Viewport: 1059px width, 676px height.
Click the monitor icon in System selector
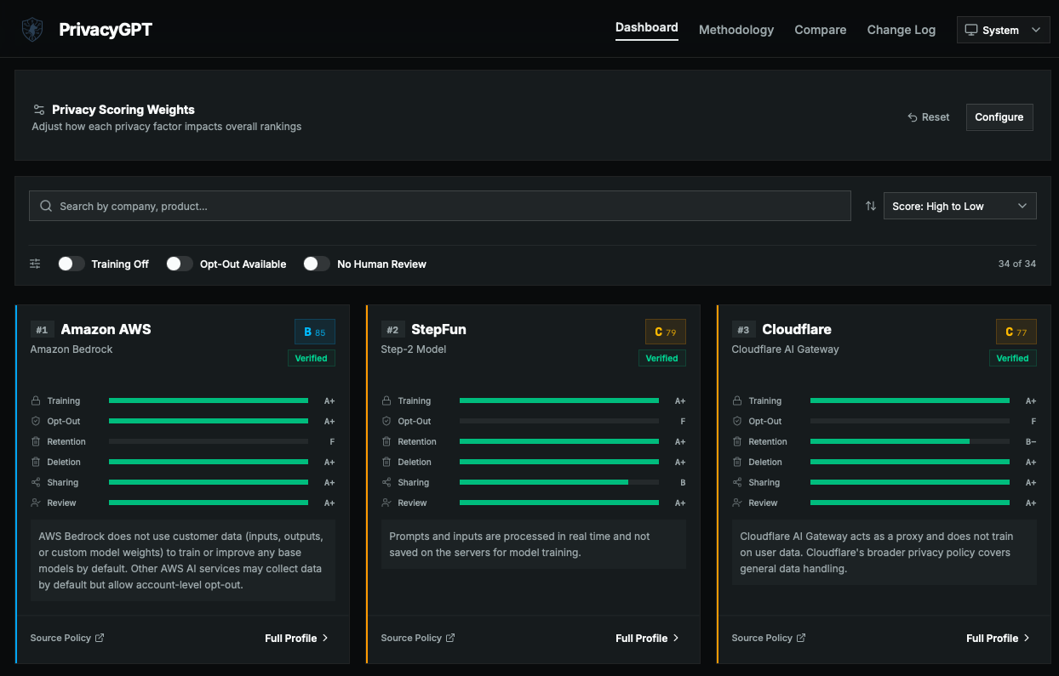pyautogui.click(x=970, y=30)
